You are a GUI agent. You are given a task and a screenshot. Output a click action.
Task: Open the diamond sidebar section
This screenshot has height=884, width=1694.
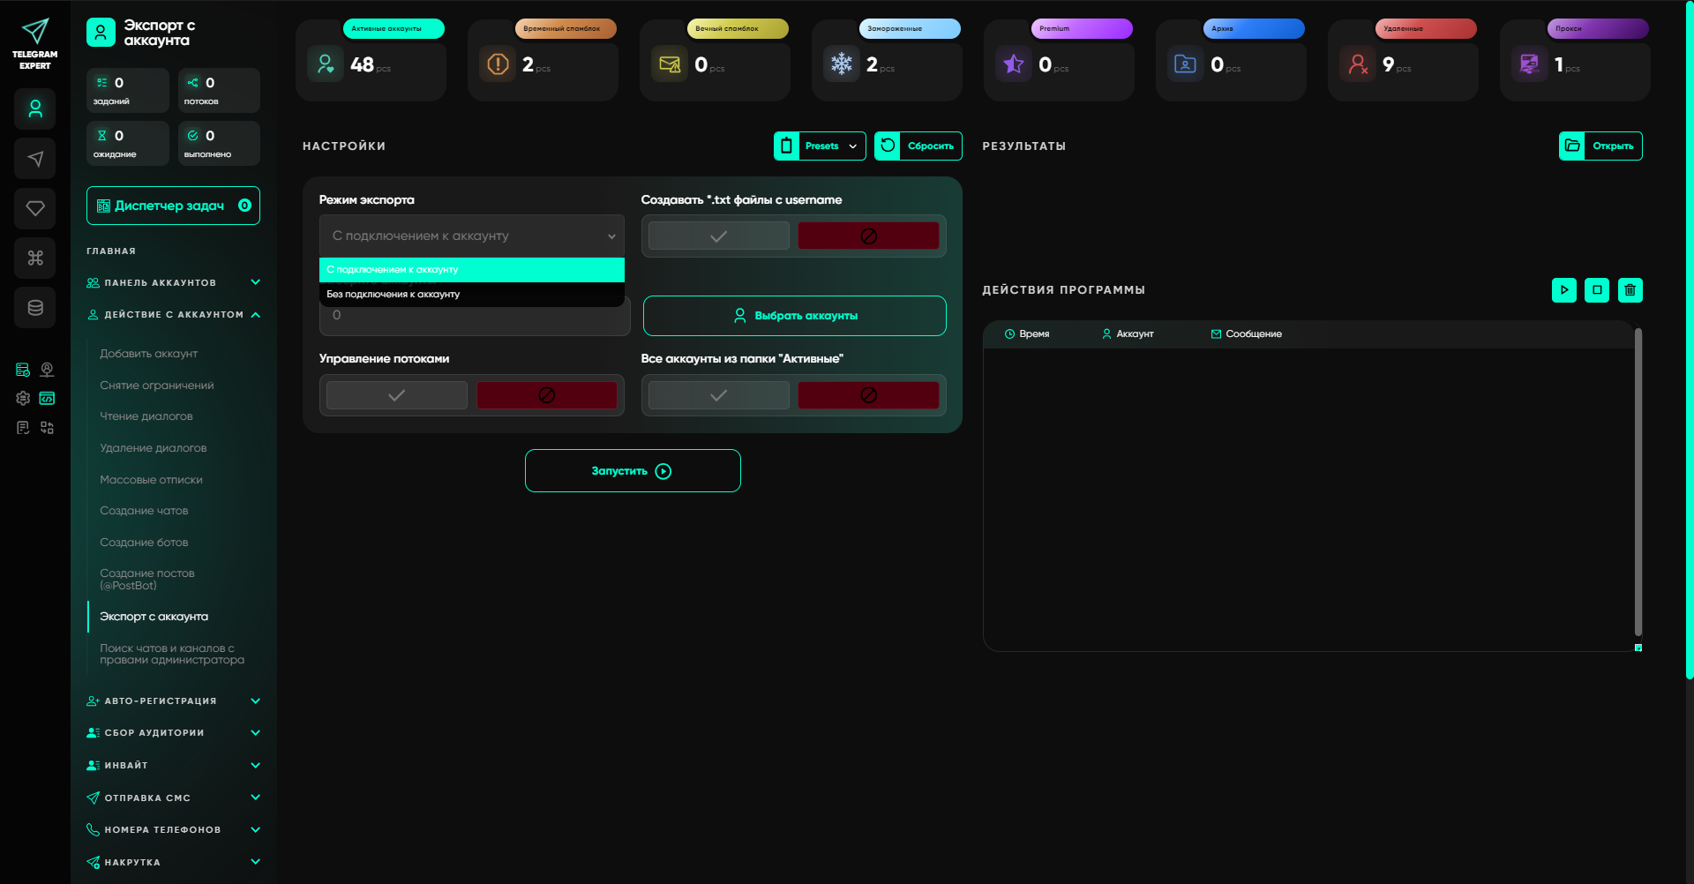tap(35, 208)
